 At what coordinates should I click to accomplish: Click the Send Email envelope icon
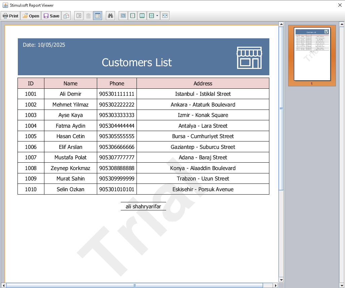pos(66,16)
